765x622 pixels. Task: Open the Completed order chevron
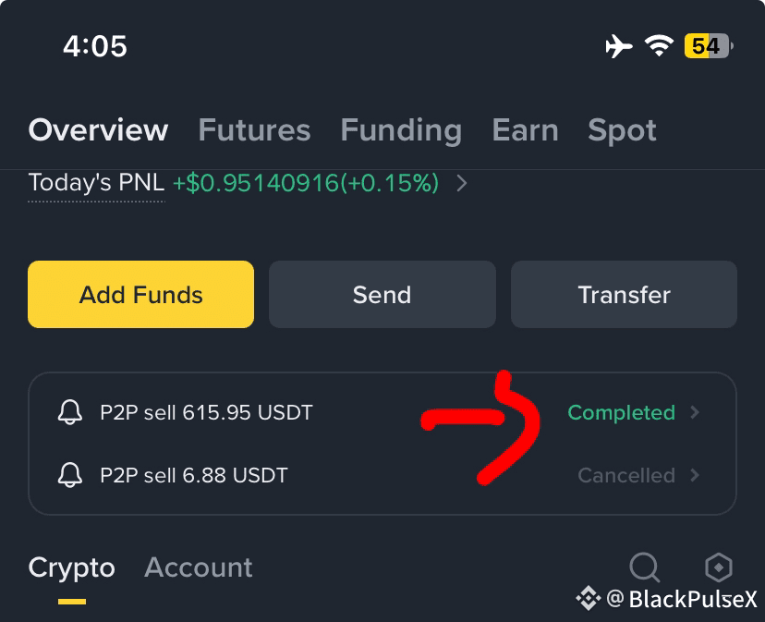(695, 412)
